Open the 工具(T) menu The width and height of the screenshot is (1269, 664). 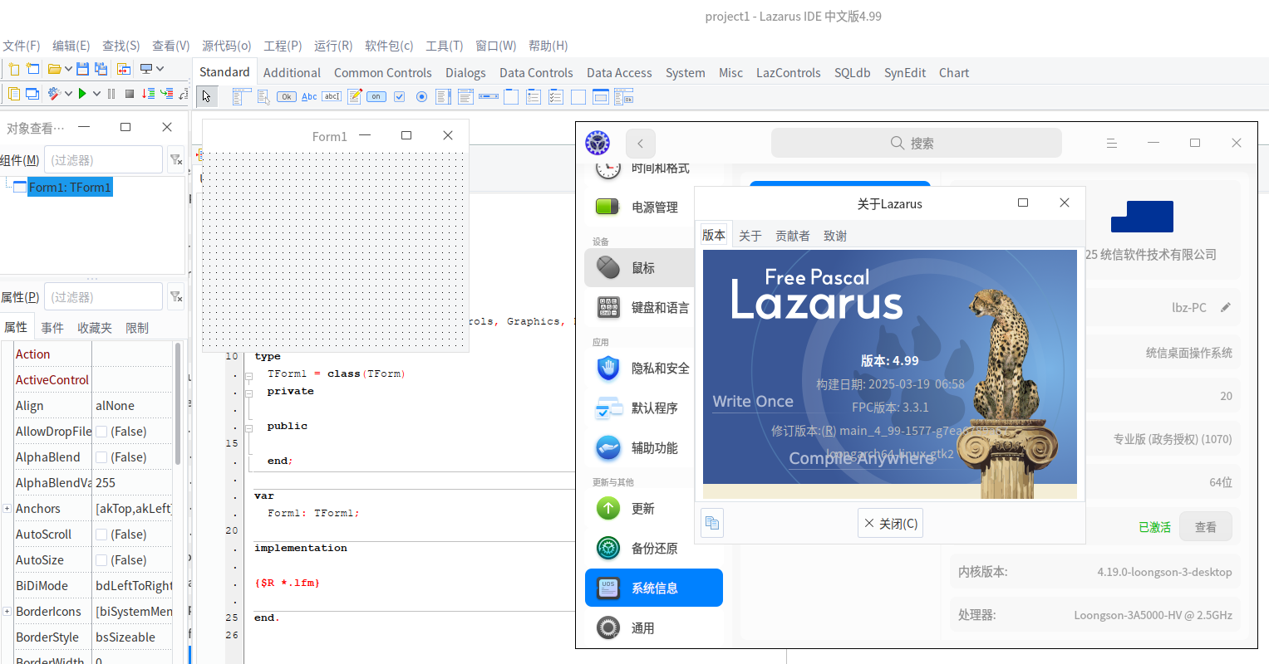(x=445, y=46)
